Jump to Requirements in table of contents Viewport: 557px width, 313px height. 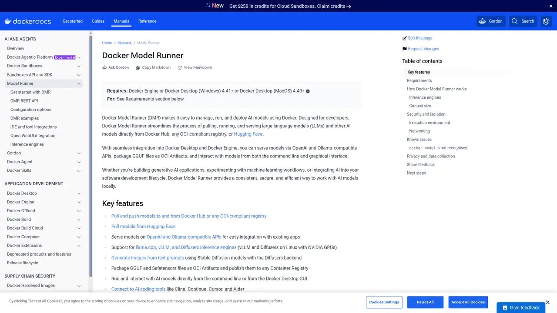tap(419, 81)
